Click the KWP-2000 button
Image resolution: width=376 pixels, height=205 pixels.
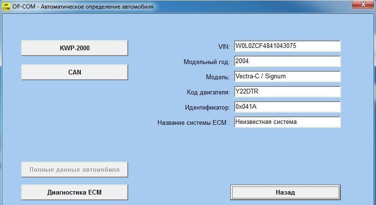click(75, 48)
